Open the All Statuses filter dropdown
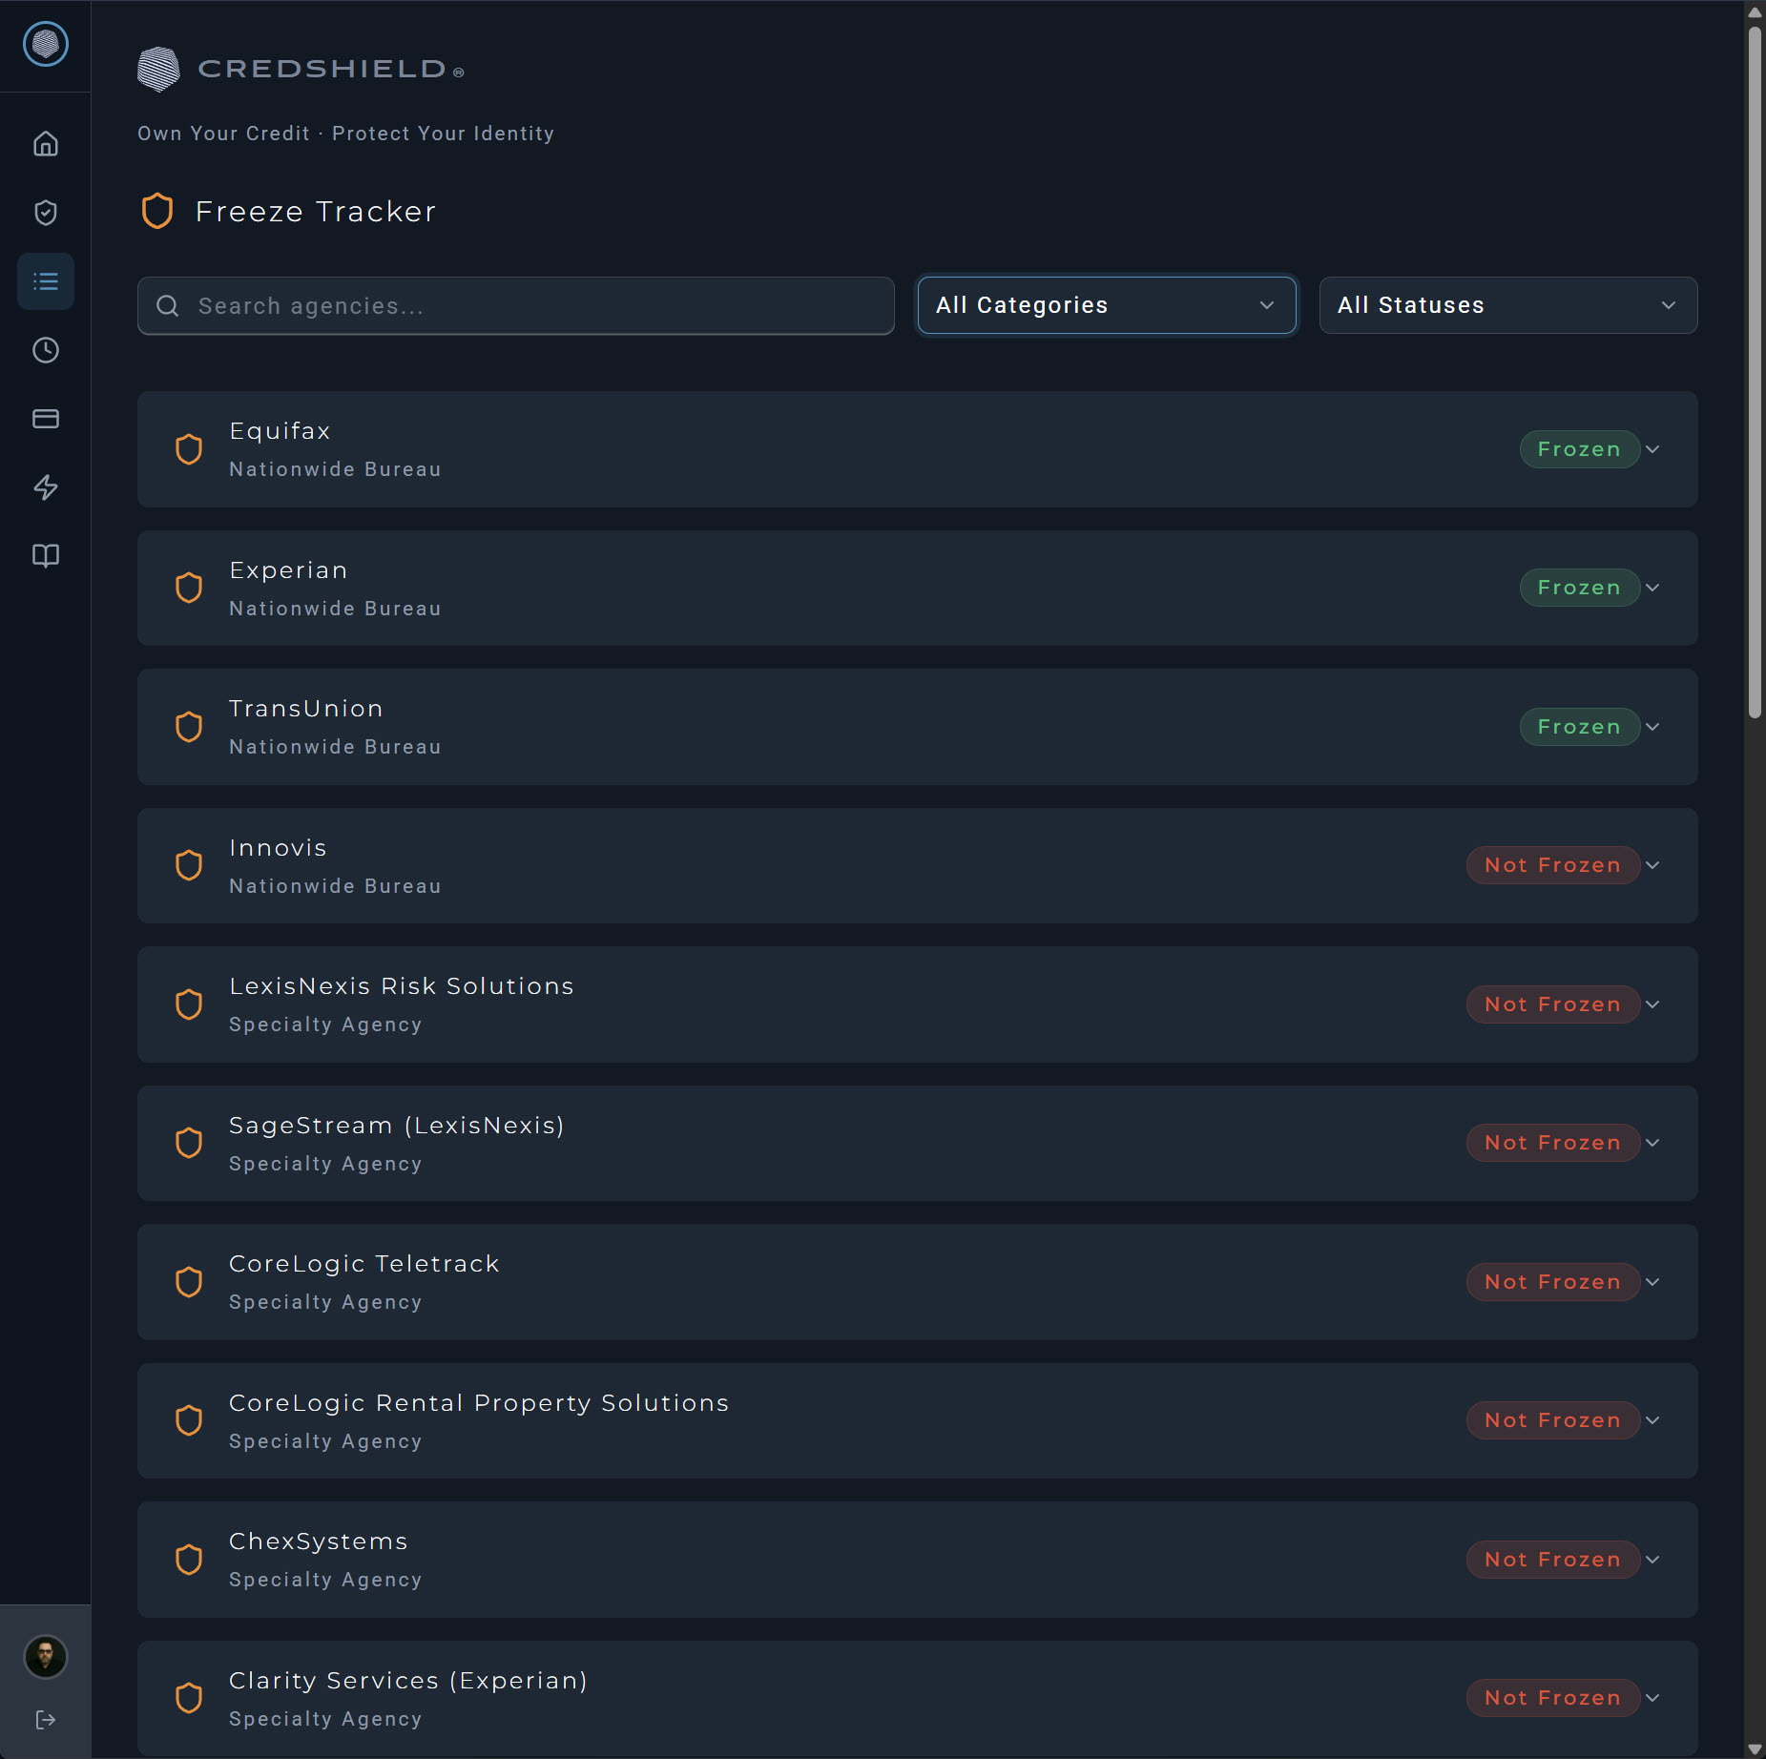 (x=1507, y=305)
